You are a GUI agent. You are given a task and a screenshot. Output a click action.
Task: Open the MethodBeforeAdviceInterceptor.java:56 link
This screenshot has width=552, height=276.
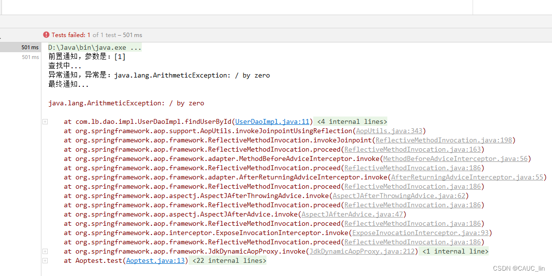click(x=456, y=158)
